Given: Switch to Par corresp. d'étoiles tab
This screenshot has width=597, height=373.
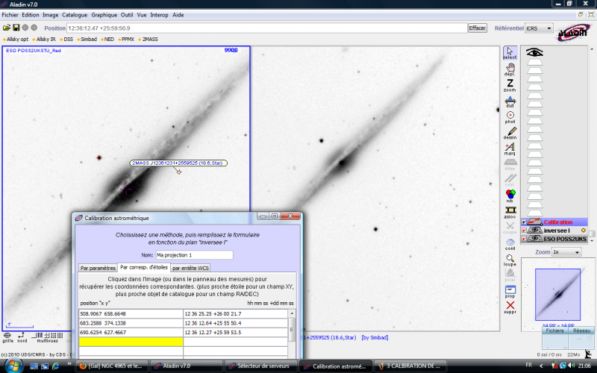Looking at the screenshot, I should (144, 267).
